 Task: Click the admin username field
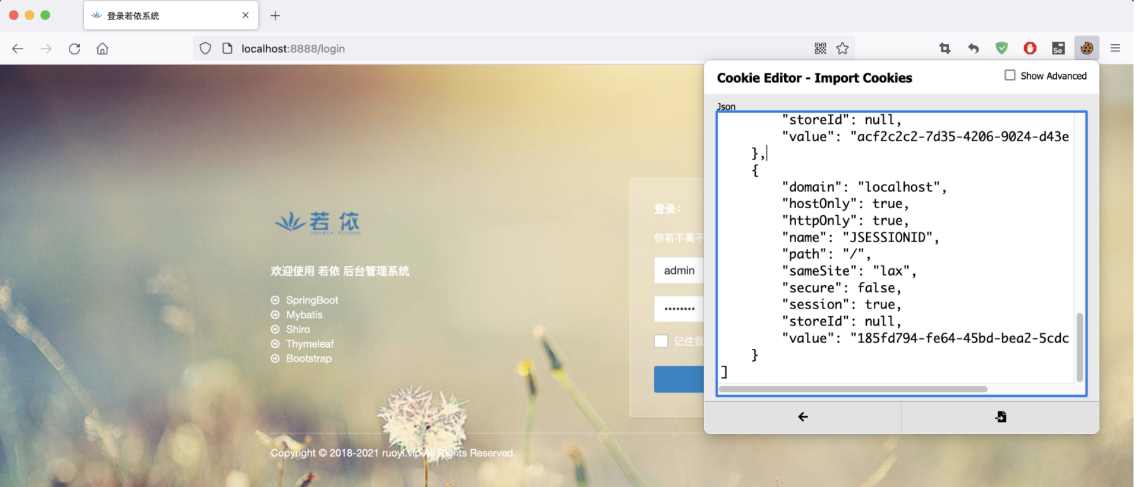(x=679, y=271)
